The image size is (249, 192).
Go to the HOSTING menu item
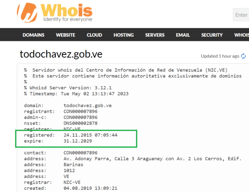click(123, 35)
